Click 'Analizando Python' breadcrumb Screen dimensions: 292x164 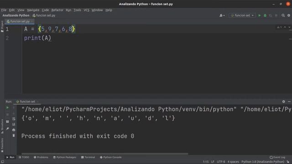pos(16,15)
